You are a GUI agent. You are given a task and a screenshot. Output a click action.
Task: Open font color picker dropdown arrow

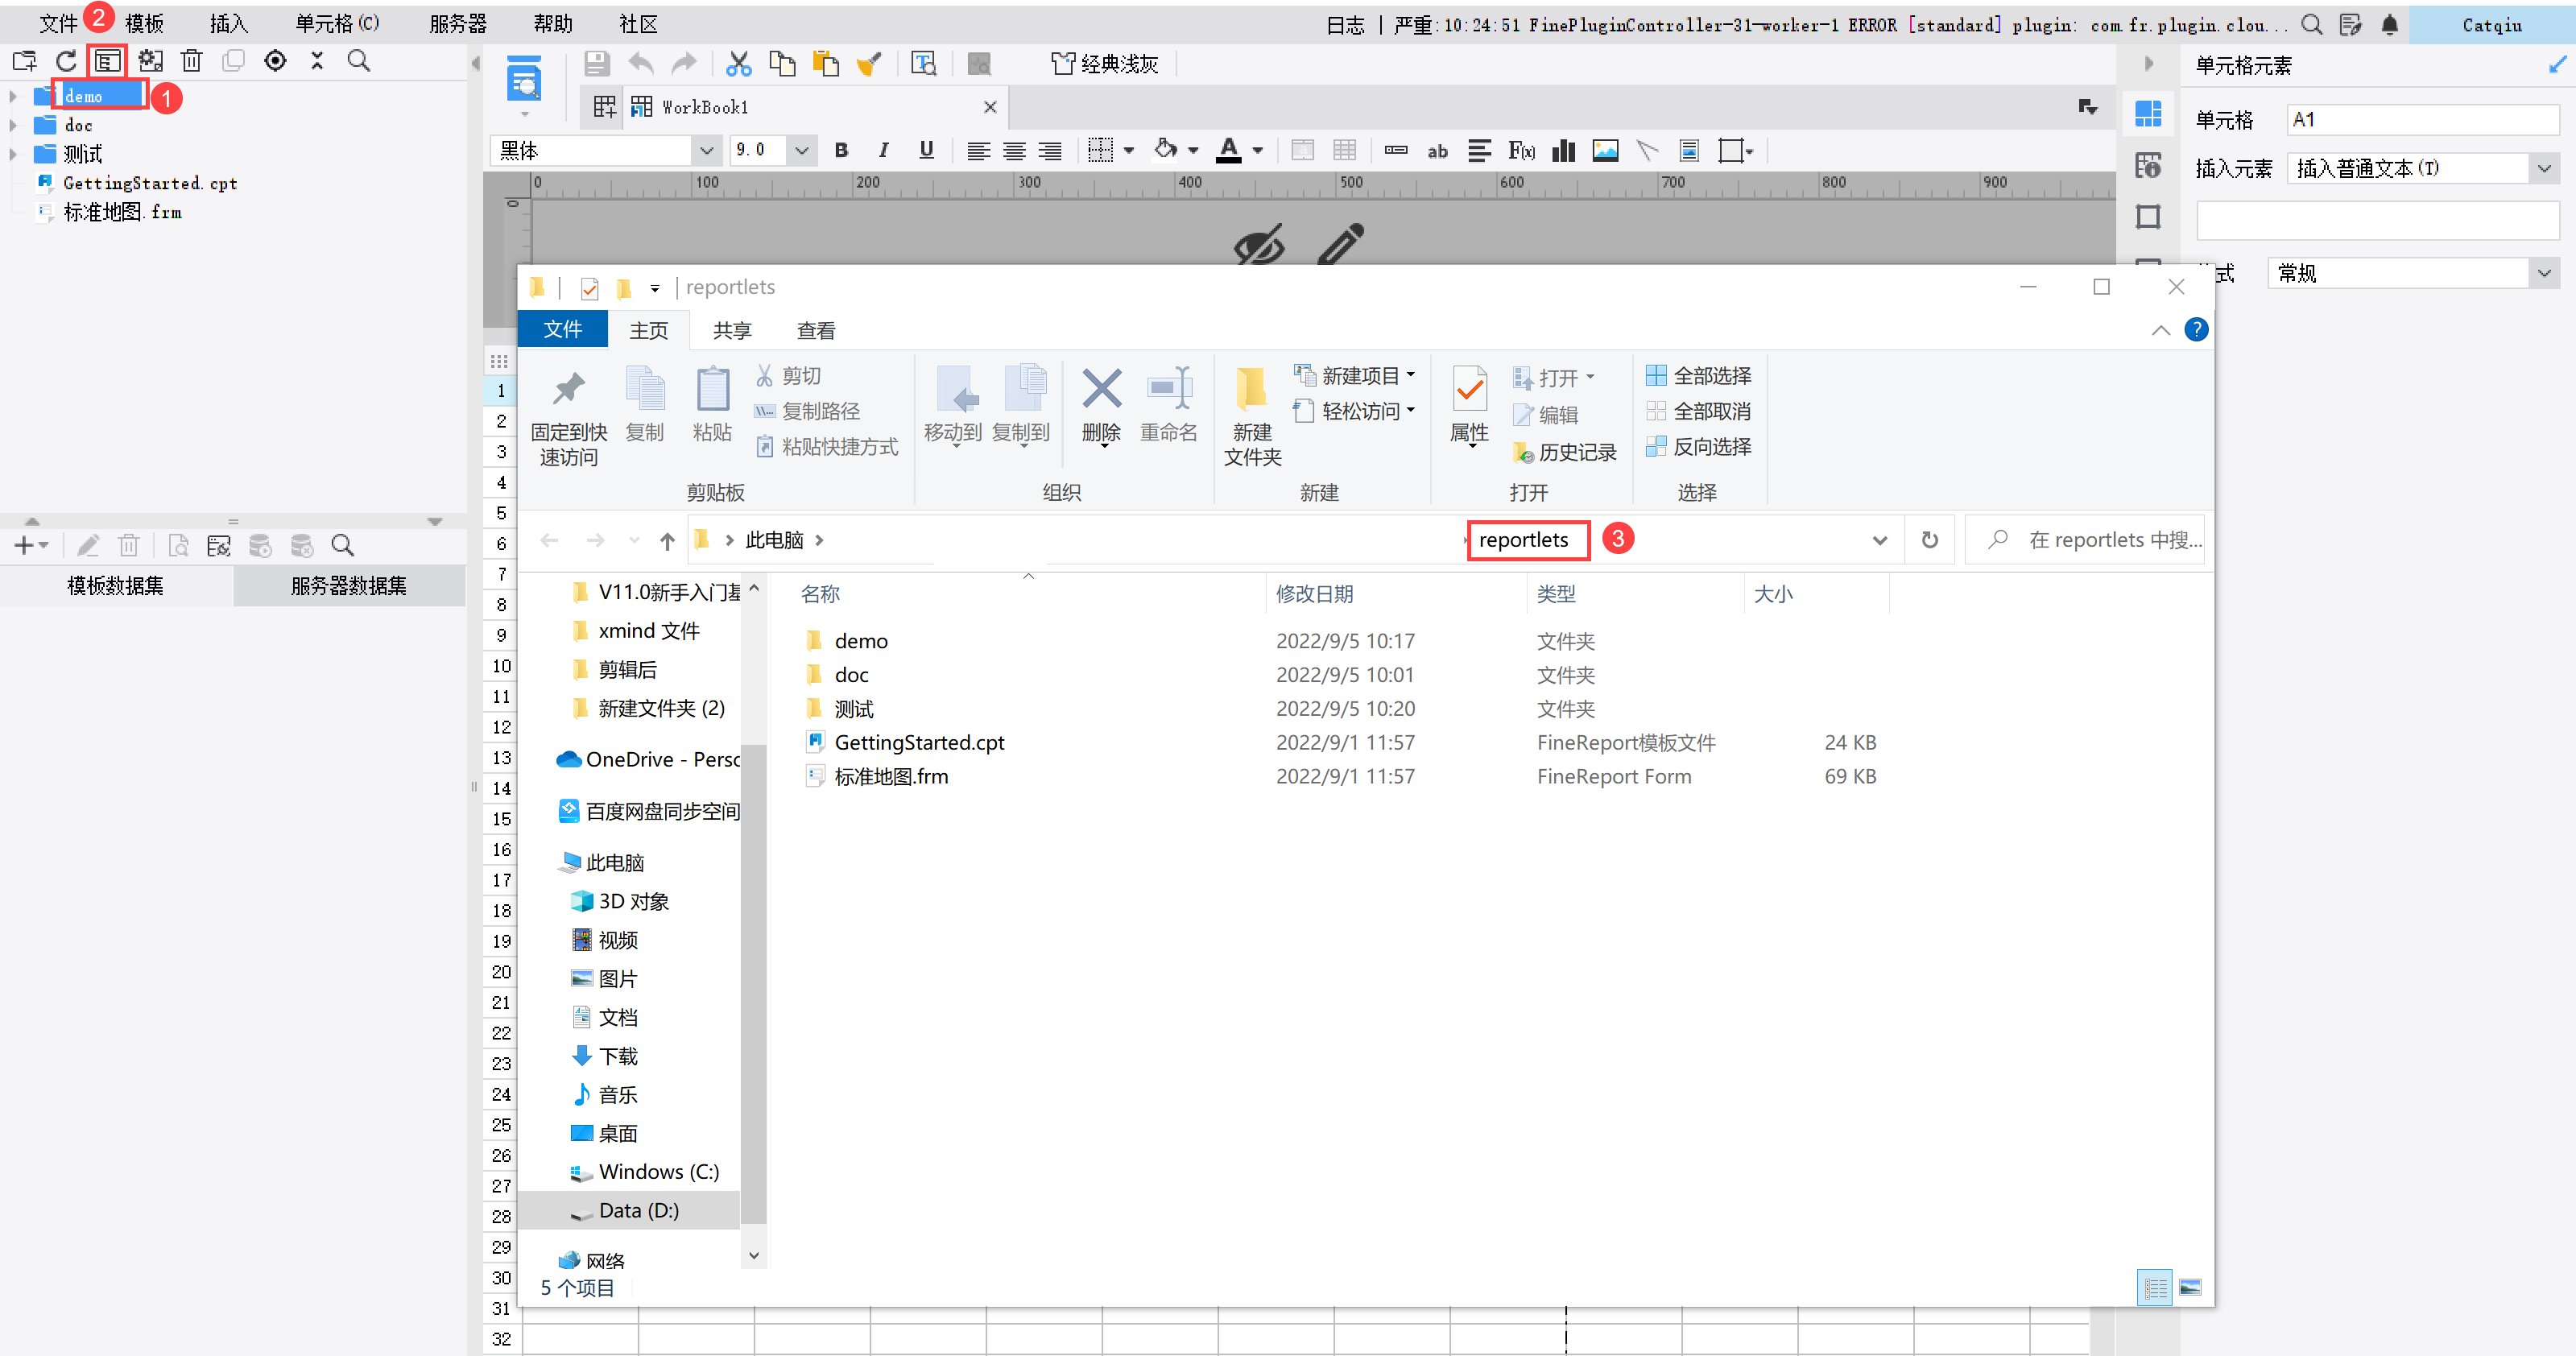[x=1258, y=151]
